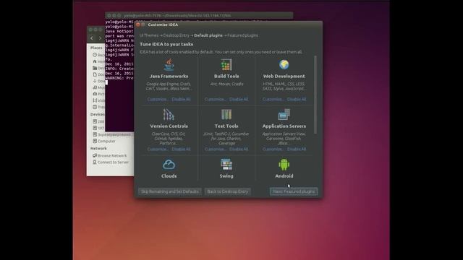
Task: Click the UI Themes breadcrumb step
Action: coord(149,35)
